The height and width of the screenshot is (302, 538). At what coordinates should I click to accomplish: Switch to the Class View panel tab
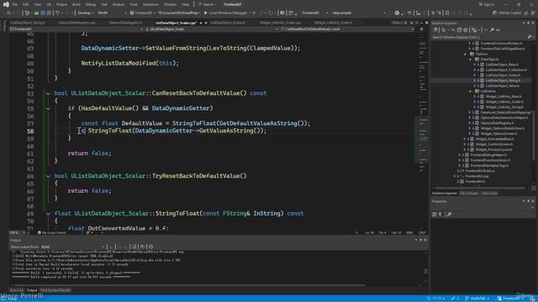click(x=489, y=194)
